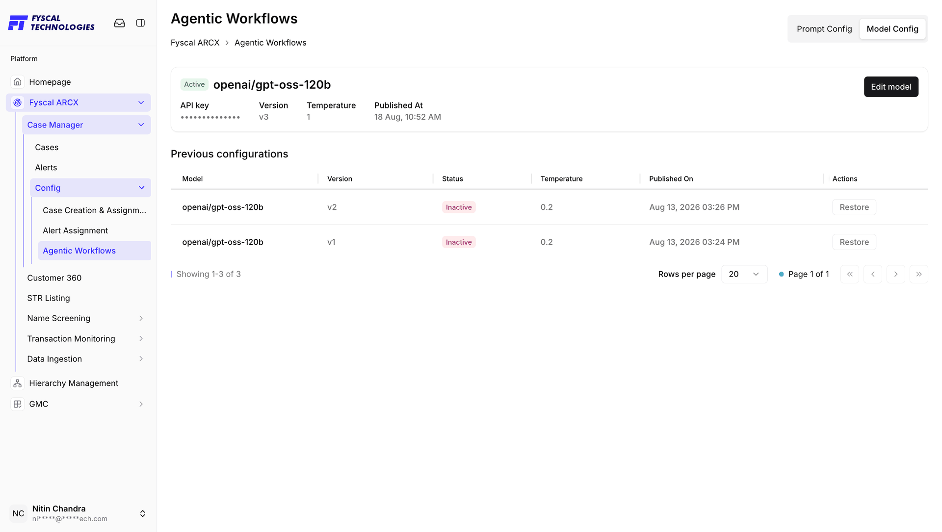Image resolution: width=942 pixels, height=532 pixels.
Task: Click the Fyscal Technologies logo
Action: point(52,23)
